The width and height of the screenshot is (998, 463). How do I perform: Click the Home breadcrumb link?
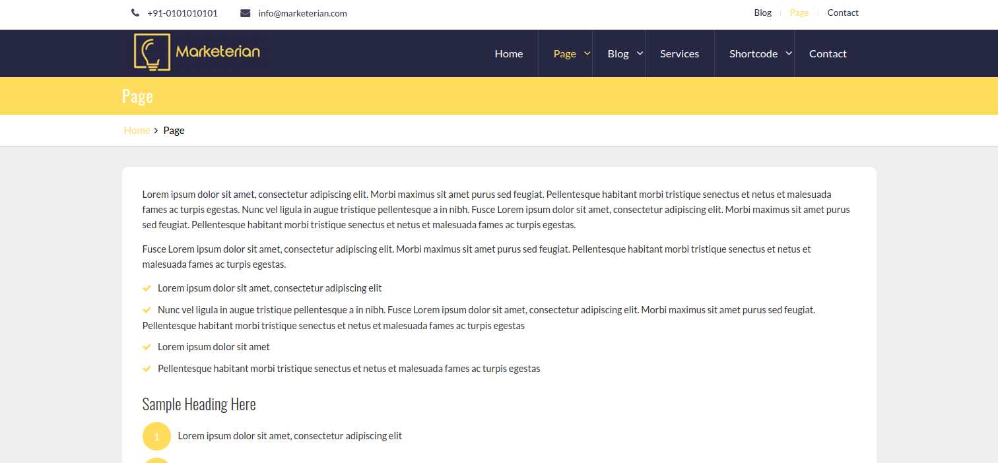click(x=137, y=131)
